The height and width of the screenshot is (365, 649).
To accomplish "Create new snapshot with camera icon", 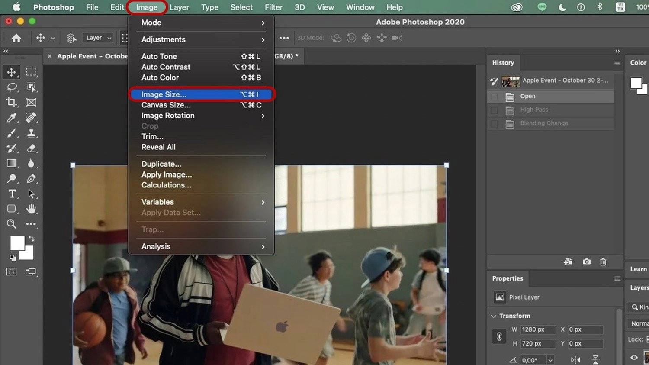I will click(x=587, y=262).
